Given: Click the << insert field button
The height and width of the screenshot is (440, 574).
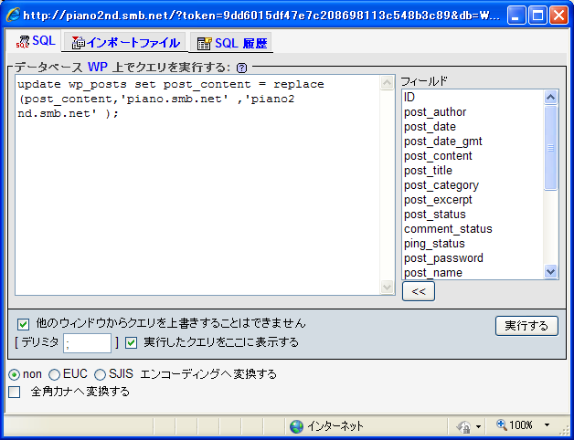Looking at the screenshot, I should [x=418, y=291].
